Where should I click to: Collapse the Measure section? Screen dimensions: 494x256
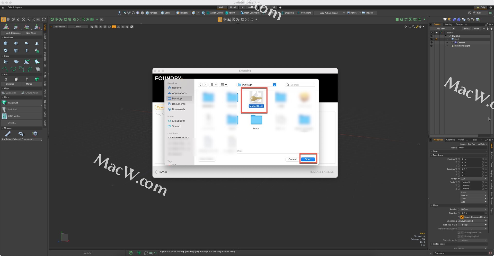click(3, 128)
